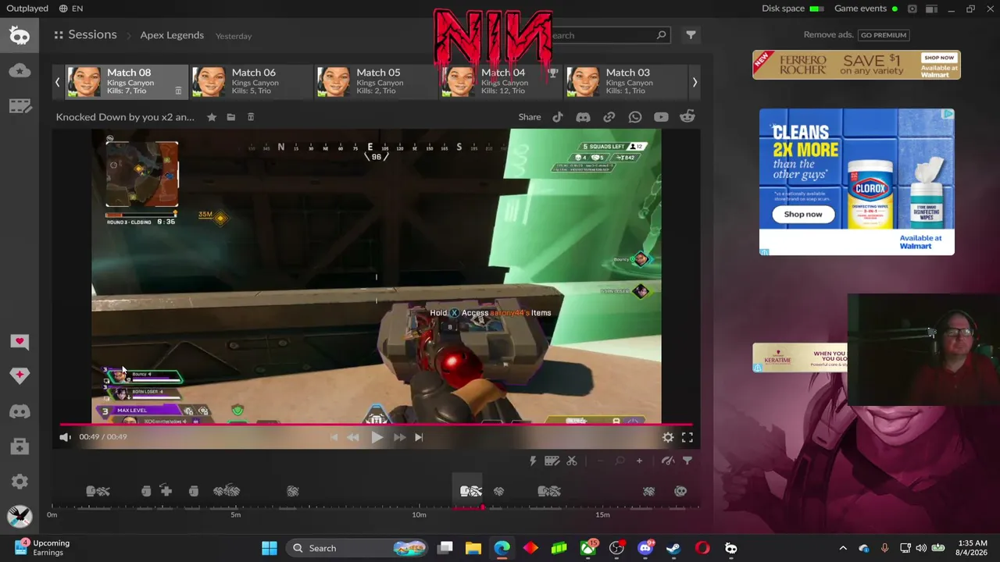Open the sidebar settings gear icon
The width and height of the screenshot is (1000, 562).
[x=20, y=482]
